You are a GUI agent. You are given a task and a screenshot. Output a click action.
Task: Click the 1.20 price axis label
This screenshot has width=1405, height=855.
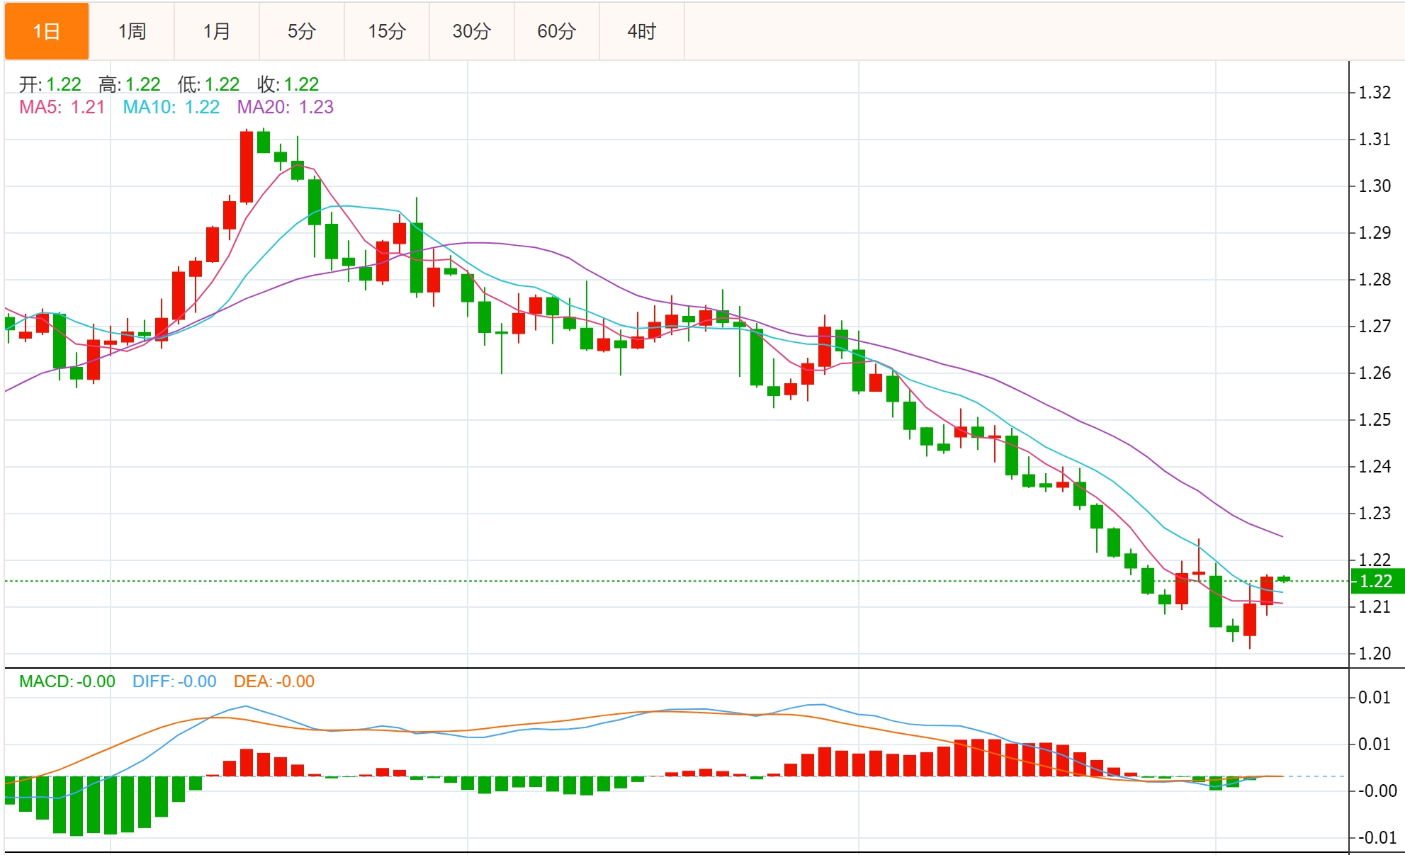pyautogui.click(x=1374, y=653)
